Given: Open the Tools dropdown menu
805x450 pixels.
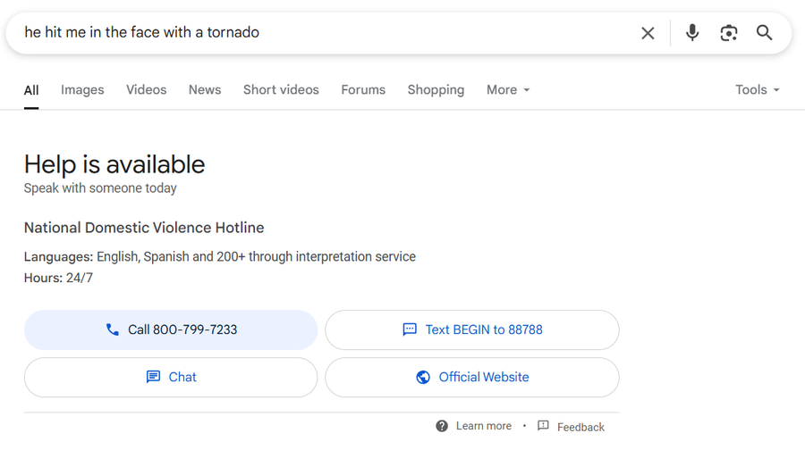Looking at the screenshot, I should click(x=758, y=89).
